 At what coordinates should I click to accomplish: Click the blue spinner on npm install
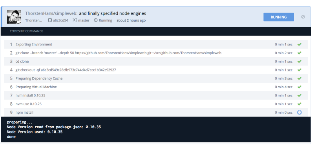[299, 113]
